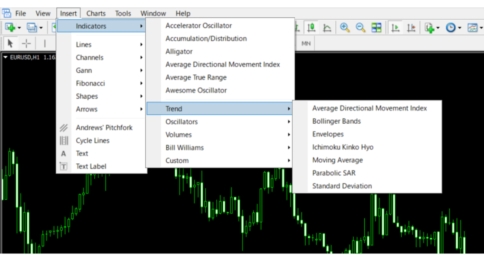This screenshot has width=484, height=258.
Task: Switch the chart to Line chart display
Action: pyautogui.click(x=327, y=28)
